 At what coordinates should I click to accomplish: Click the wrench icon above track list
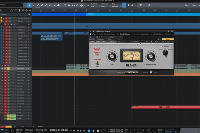(1, 11)
